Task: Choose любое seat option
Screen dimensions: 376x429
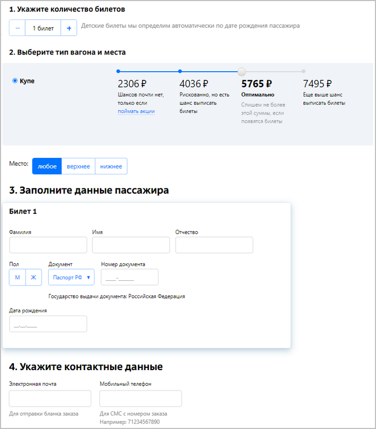Action: [x=47, y=166]
